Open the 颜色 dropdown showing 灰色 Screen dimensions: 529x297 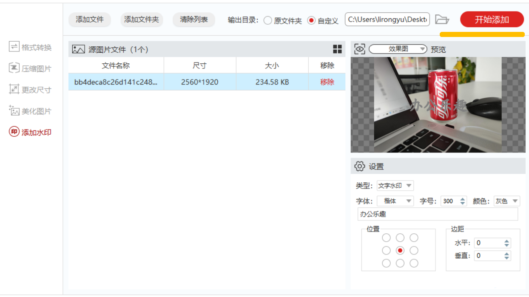(x=506, y=201)
